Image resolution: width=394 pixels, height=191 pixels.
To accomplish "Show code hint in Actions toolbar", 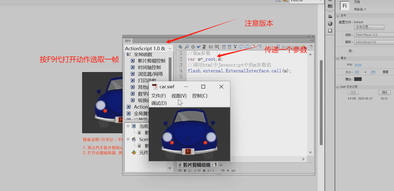I will [211, 47].
